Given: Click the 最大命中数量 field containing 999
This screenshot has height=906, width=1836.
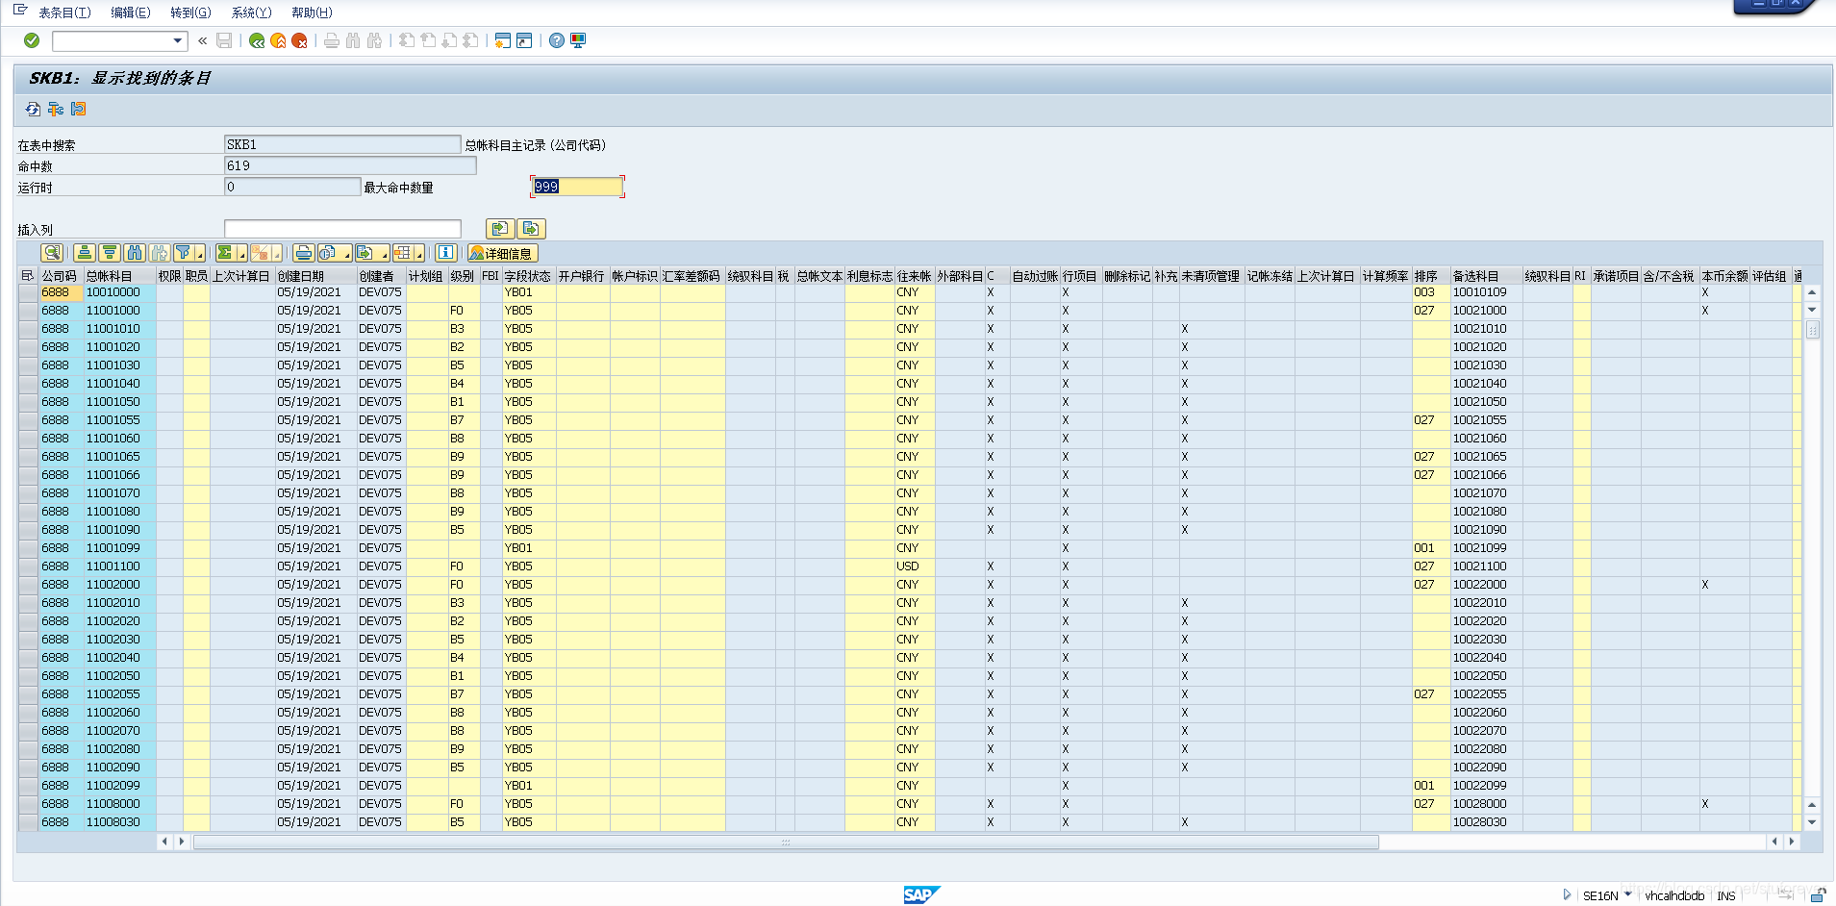Looking at the screenshot, I should click(x=577, y=187).
